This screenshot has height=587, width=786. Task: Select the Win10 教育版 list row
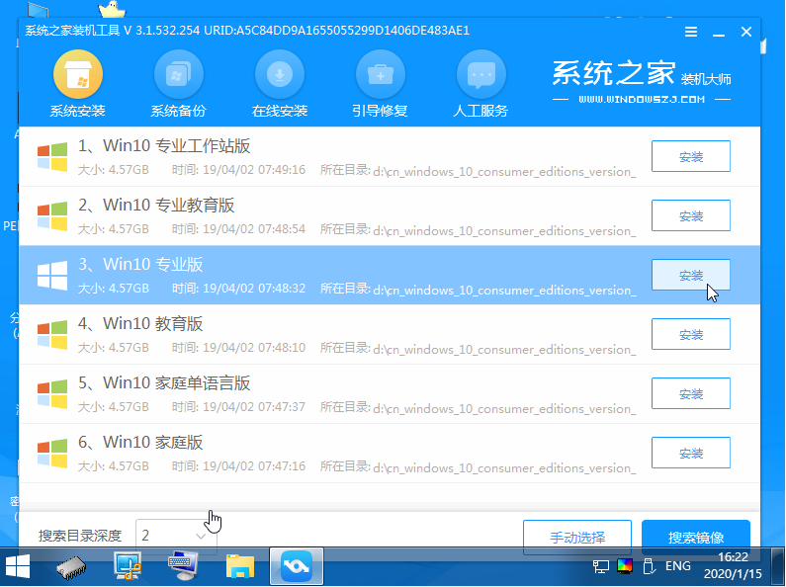pyautogui.click(x=390, y=335)
